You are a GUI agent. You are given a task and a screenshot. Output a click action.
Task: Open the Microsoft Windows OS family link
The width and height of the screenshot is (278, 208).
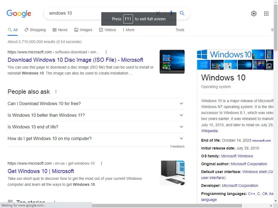[x=237, y=156]
